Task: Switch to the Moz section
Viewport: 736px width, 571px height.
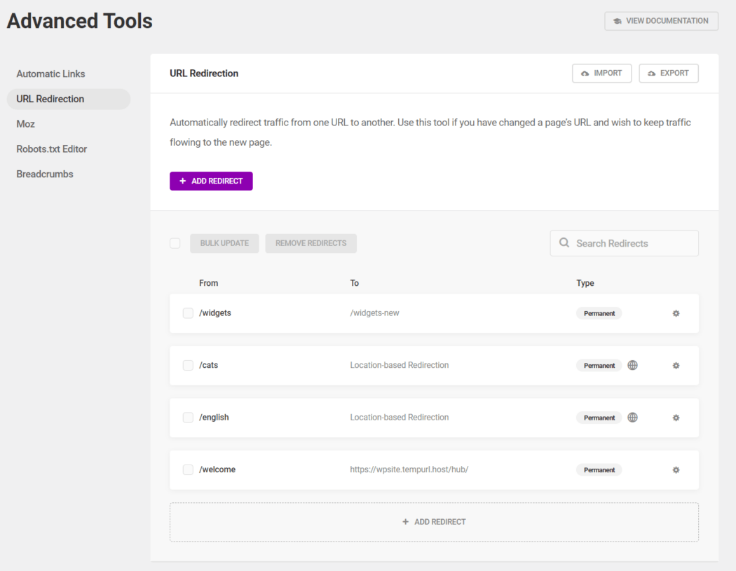Action: [x=25, y=123]
